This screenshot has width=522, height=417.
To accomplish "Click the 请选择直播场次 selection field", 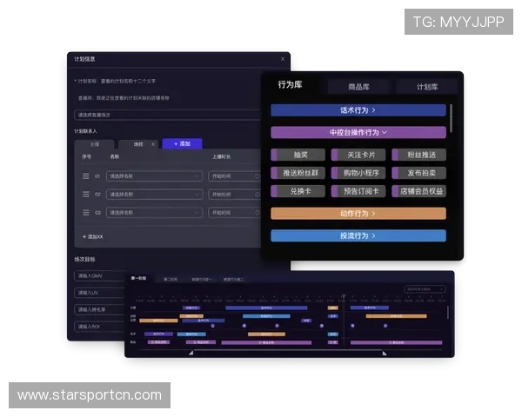I will (x=165, y=114).
